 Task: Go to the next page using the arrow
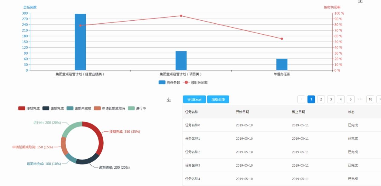tap(379, 99)
